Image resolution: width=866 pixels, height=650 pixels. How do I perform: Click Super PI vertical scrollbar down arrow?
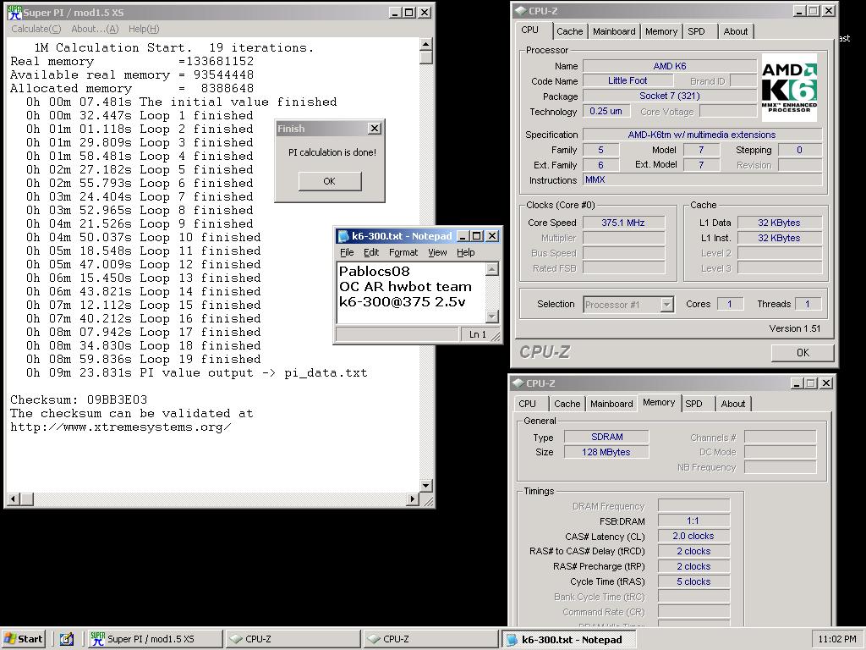point(426,486)
